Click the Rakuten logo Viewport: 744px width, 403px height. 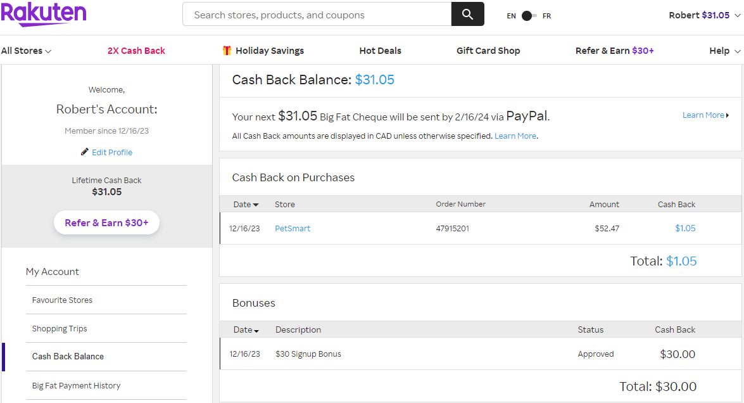44,14
